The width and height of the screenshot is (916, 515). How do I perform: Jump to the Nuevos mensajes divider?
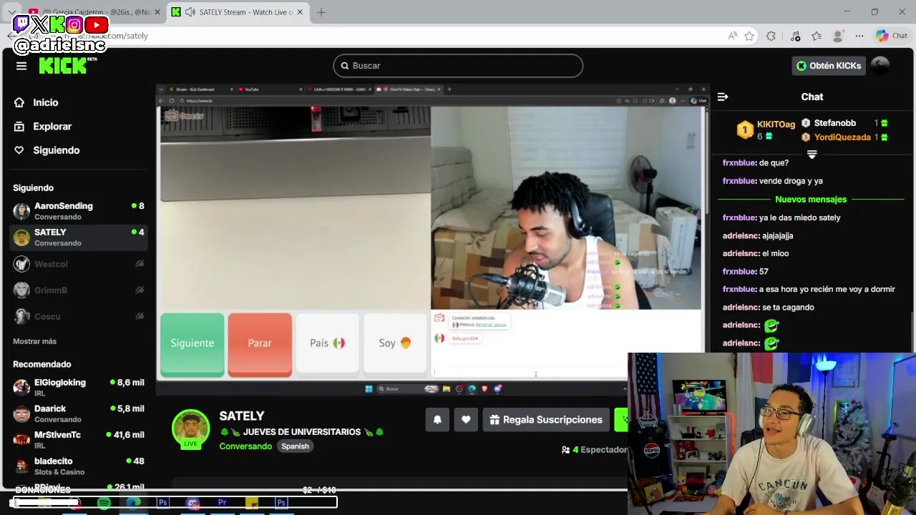click(x=811, y=200)
